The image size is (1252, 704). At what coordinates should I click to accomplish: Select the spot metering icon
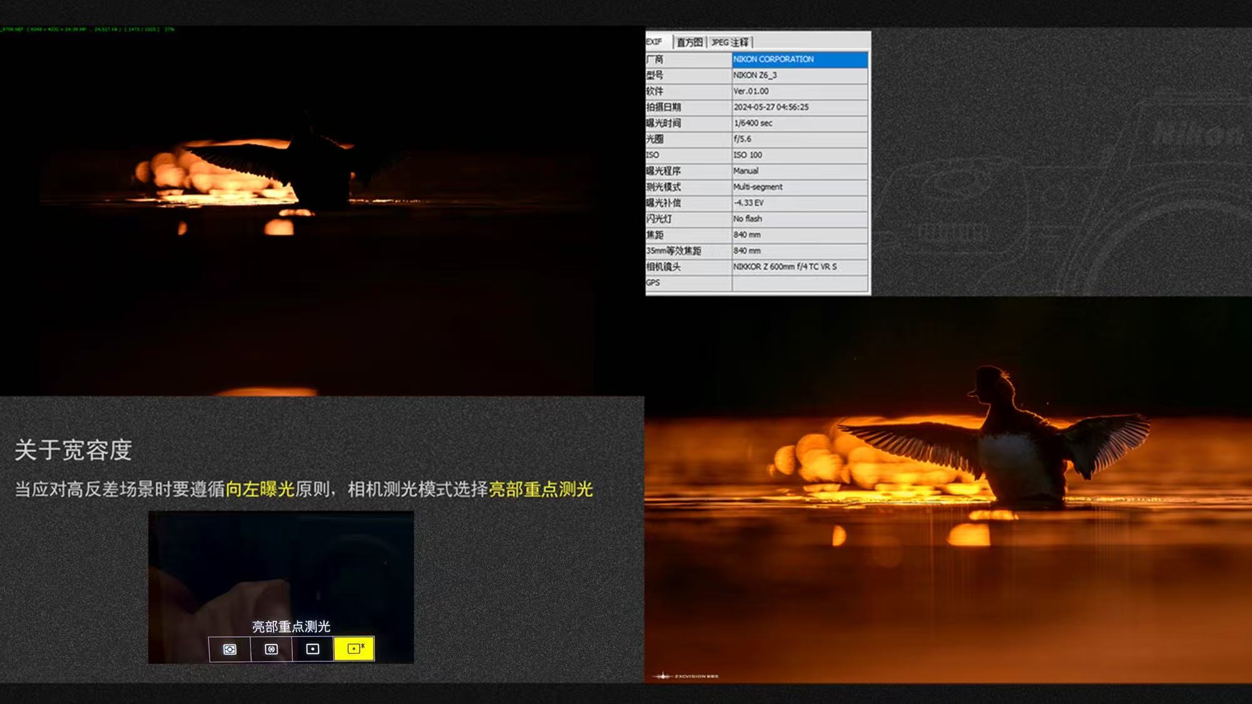pyautogui.click(x=312, y=649)
